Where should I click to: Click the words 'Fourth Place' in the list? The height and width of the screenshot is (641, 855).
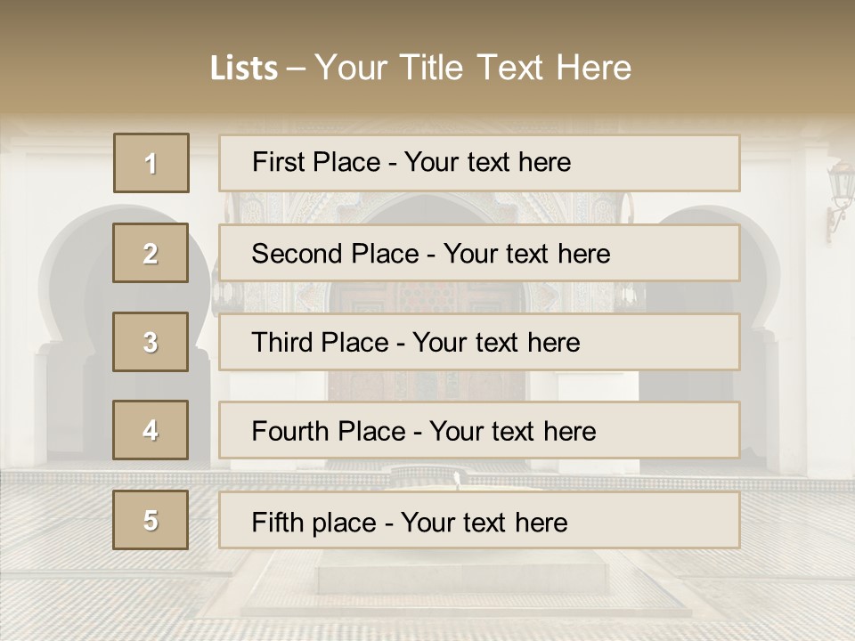tap(329, 431)
